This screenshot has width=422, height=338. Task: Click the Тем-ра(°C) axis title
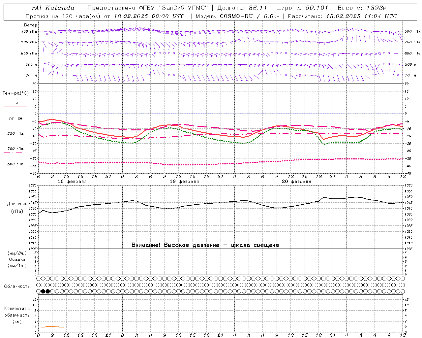15,93
